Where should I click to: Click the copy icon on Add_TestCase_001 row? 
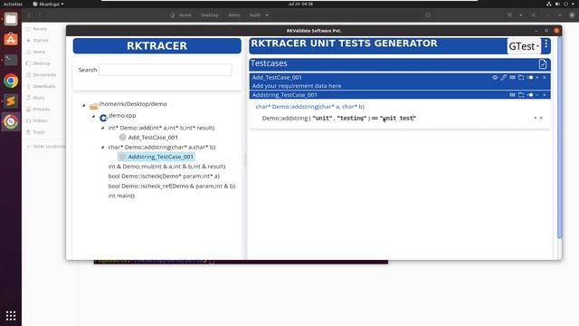(521, 77)
